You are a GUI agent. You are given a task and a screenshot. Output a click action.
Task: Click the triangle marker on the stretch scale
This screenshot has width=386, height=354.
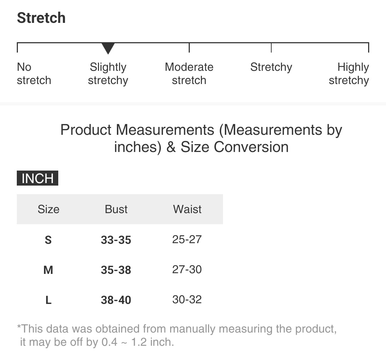108,48
